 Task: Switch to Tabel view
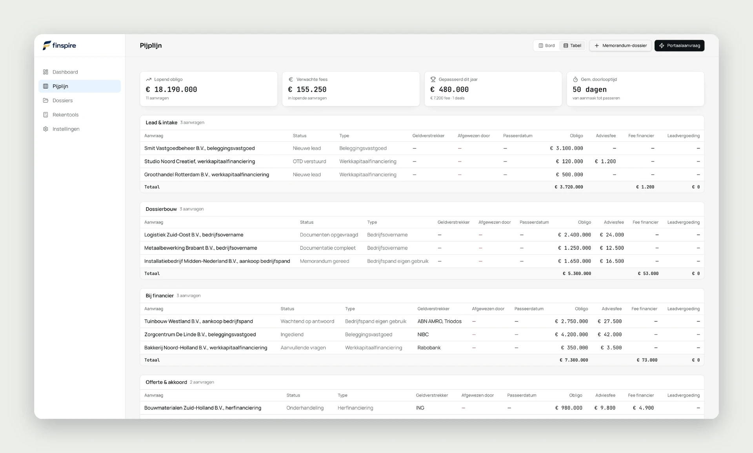coord(572,45)
